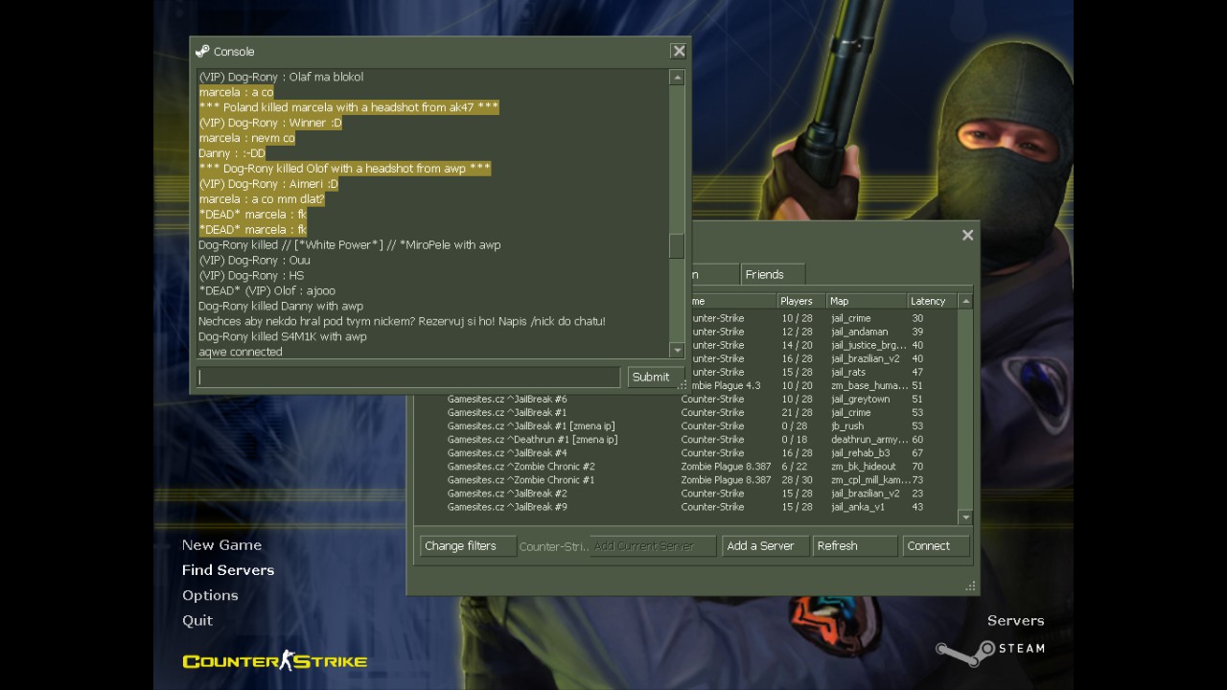
Task: Click the Console scrollbar thumb
Action: (677, 245)
